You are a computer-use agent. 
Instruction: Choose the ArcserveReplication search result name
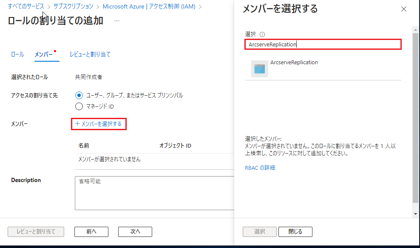click(x=294, y=63)
